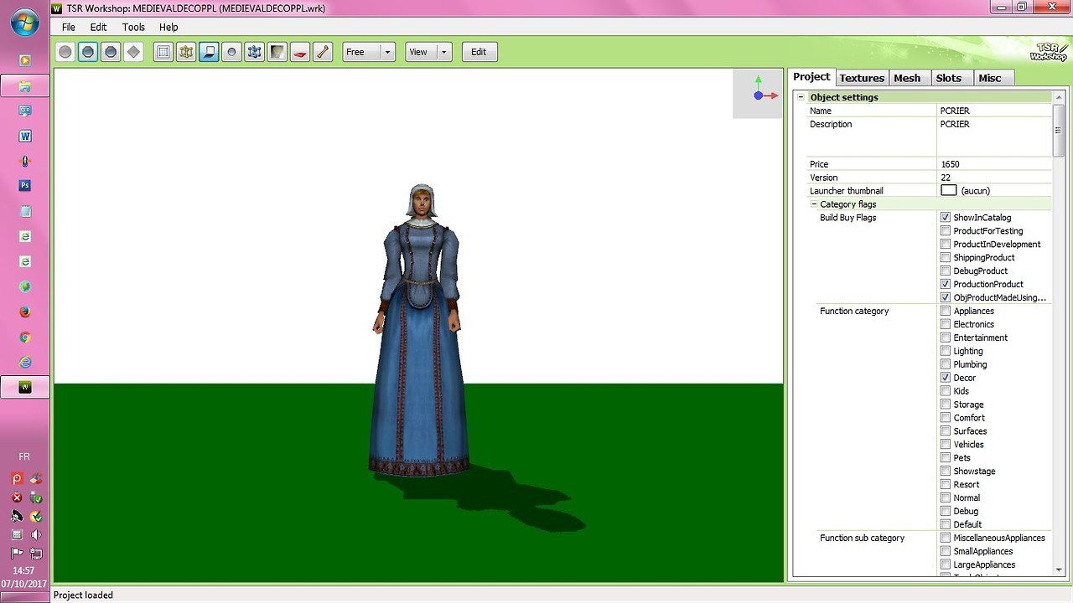Open the Tools menu

coord(133,27)
